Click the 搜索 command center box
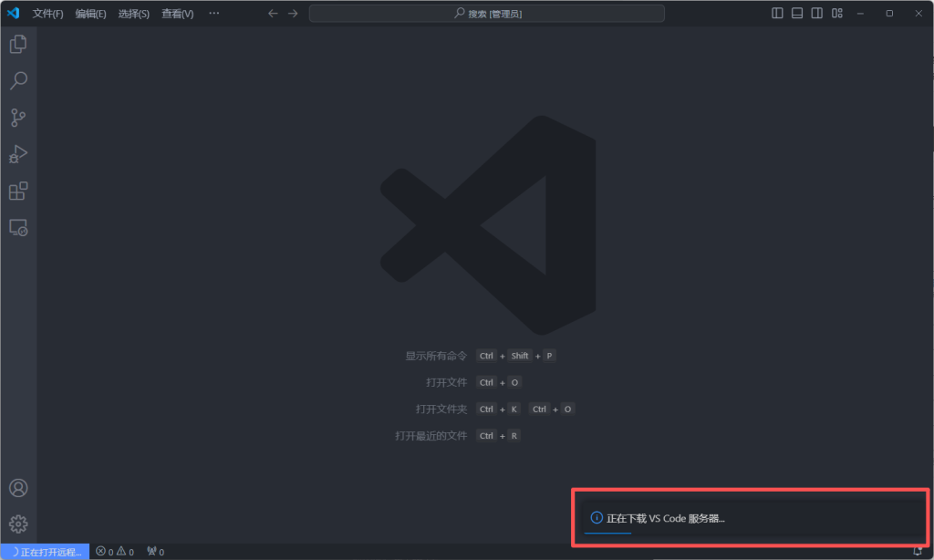The width and height of the screenshot is (934, 560). pyautogui.click(x=486, y=14)
